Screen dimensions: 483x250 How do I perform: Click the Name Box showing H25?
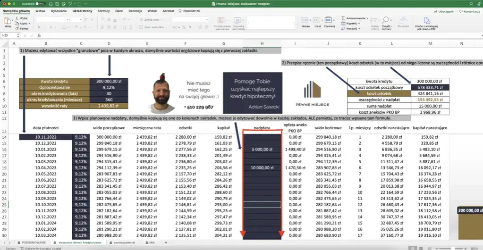[8, 35]
